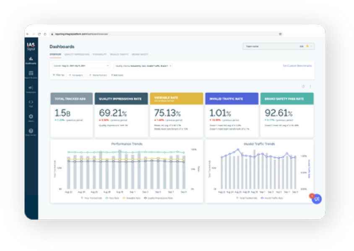Open the Team name dropdown
The image size is (354, 251).
278,46
